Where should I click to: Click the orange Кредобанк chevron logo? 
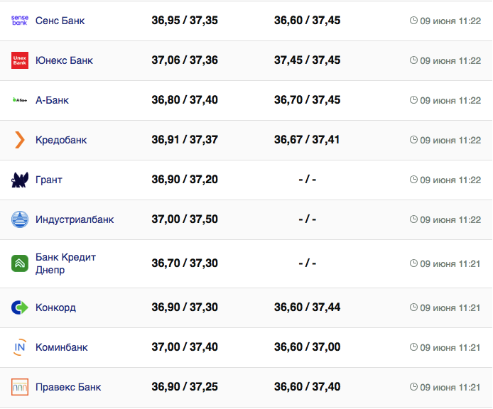[x=20, y=140]
